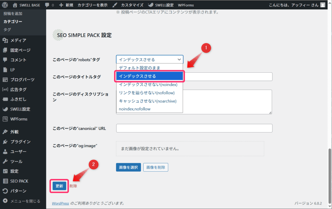Click the WordPress logo icon in admin bar
The height and width of the screenshot is (209, 332).
click(5, 5)
